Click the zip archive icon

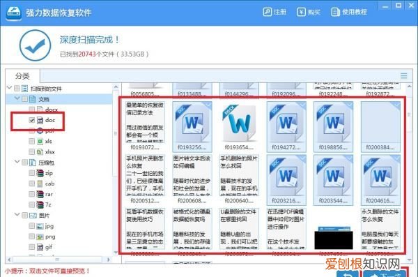coord(40,173)
